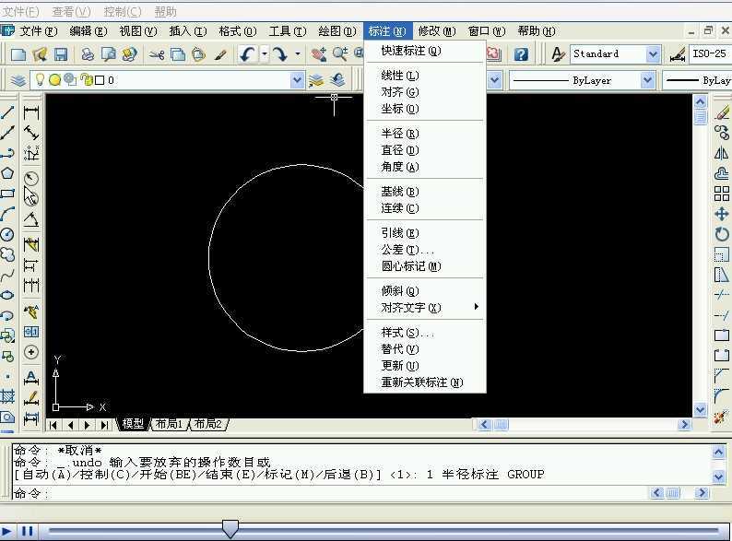Toggle the layer 0 light bulb on/off

[x=41, y=80]
